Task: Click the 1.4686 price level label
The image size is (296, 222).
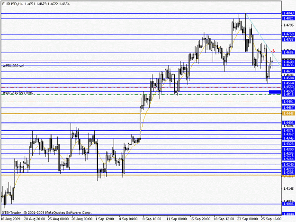Action: tap(288, 53)
